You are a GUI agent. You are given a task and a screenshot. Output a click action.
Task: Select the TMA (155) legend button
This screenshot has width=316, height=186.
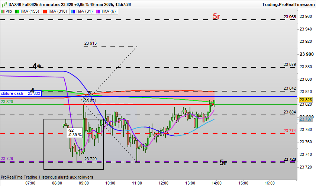click(x=27, y=11)
